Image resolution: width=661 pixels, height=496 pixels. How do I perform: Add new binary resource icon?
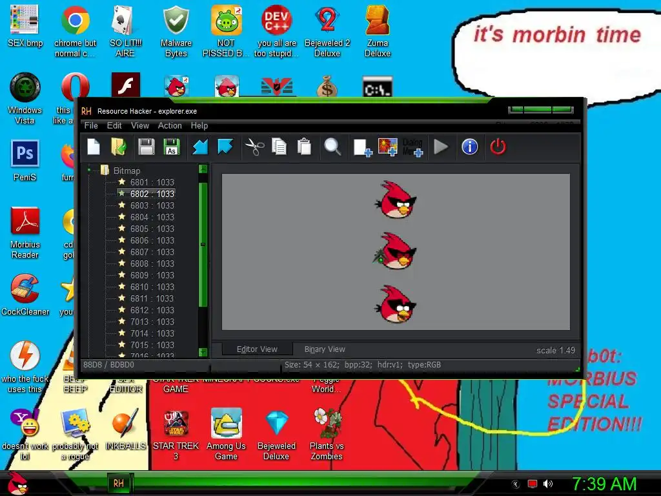[x=362, y=148]
